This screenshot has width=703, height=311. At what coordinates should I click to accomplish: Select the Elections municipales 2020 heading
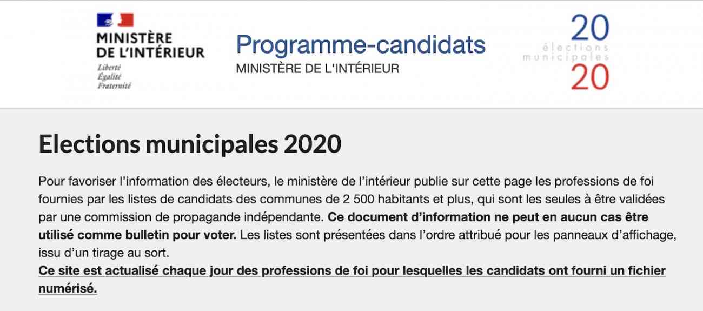[x=190, y=144]
